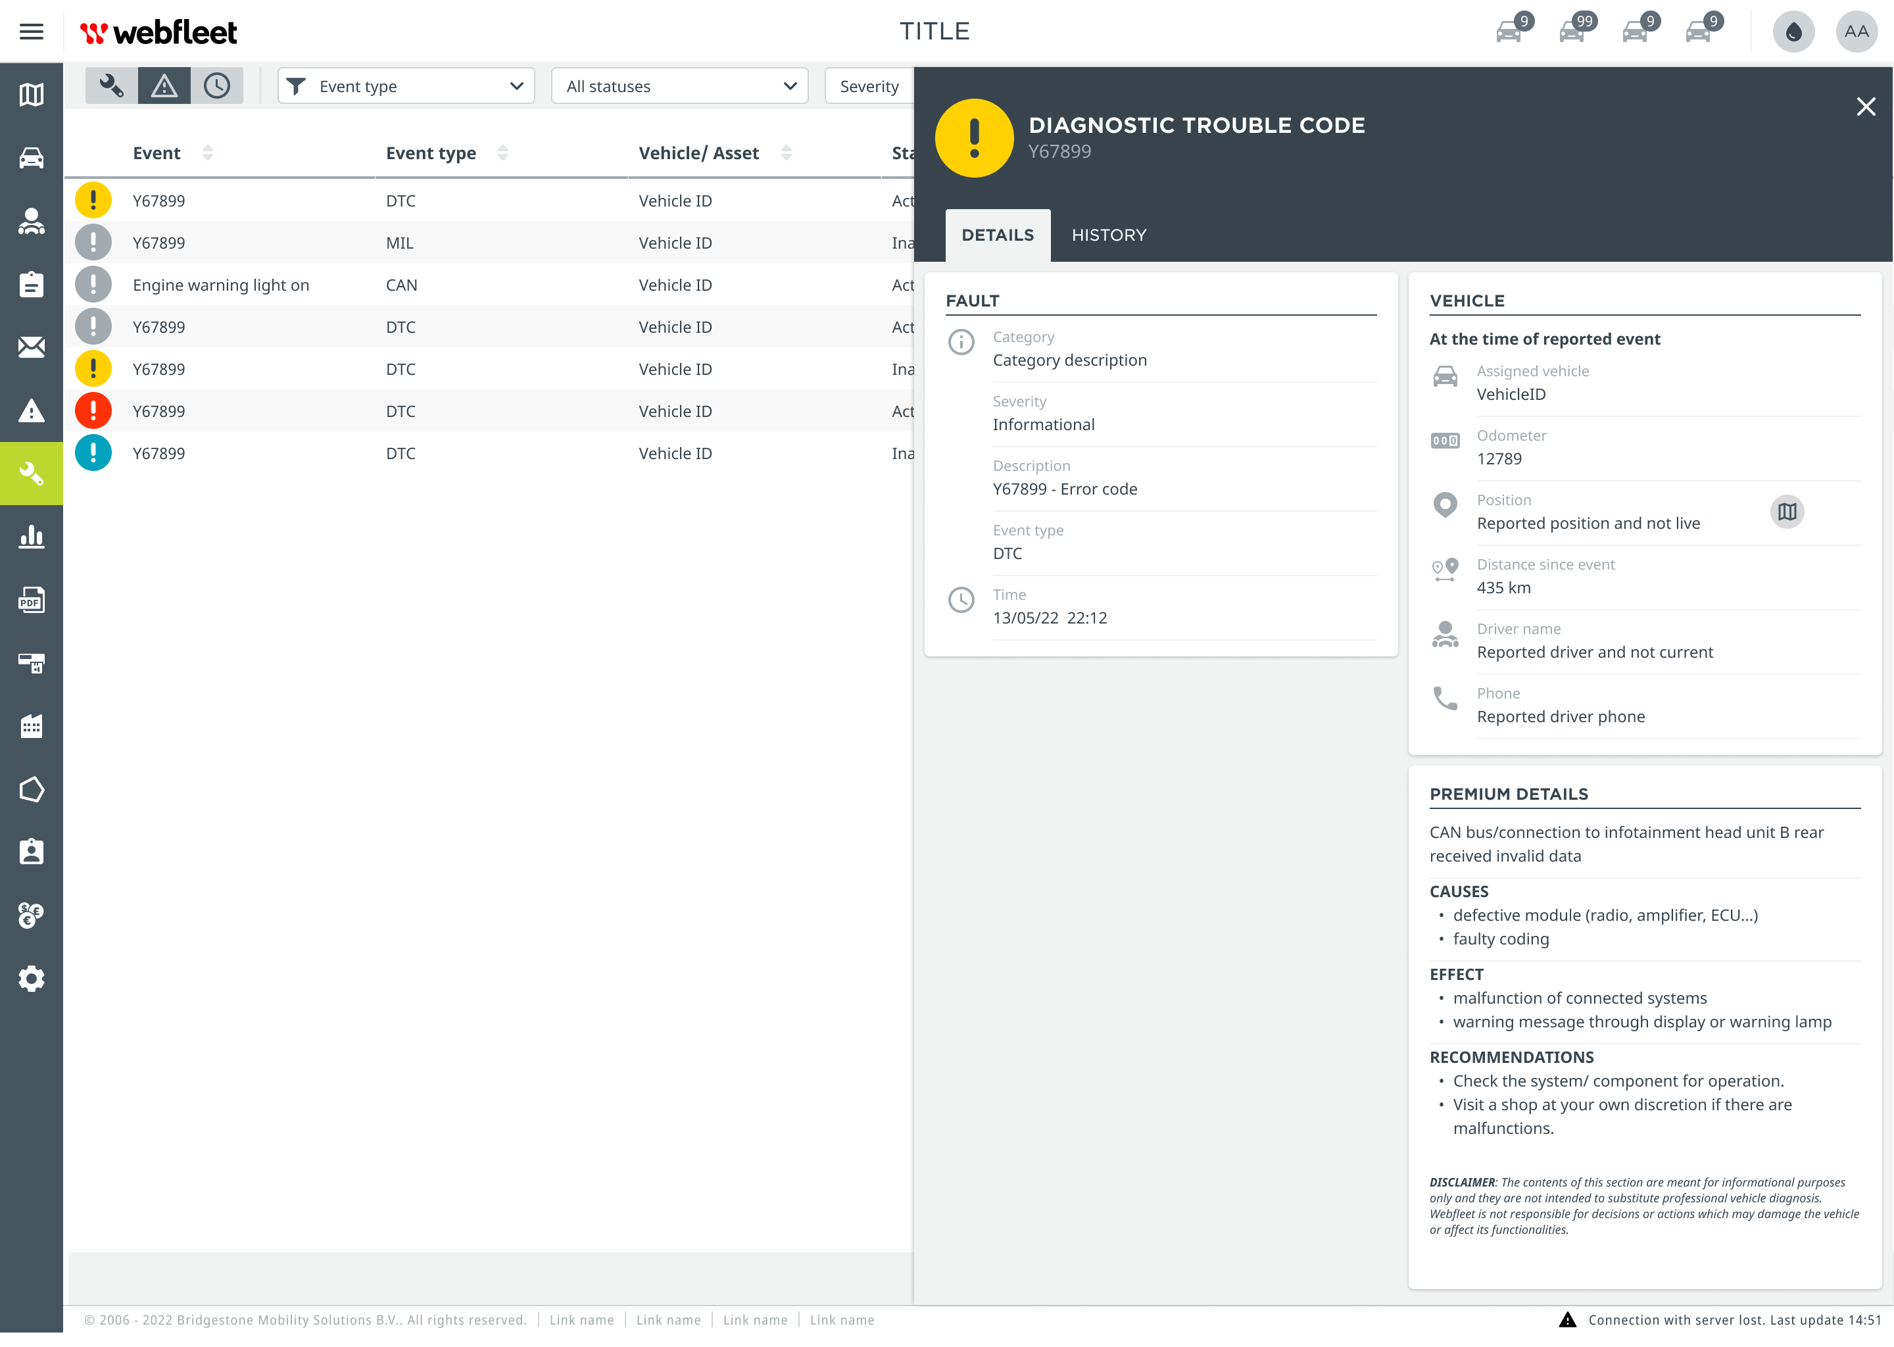Viewport: 1894px width, 1347px height.
Task: Click the red severity event indicator
Action: coord(93,410)
